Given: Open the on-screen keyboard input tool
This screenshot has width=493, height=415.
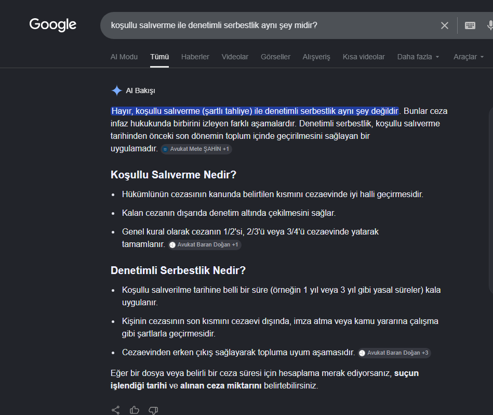Looking at the screenshot, I should 470,25.
